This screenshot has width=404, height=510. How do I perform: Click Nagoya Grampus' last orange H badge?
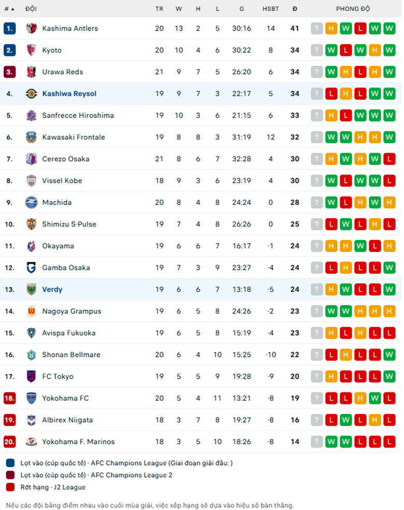click(x=389, y=311)
